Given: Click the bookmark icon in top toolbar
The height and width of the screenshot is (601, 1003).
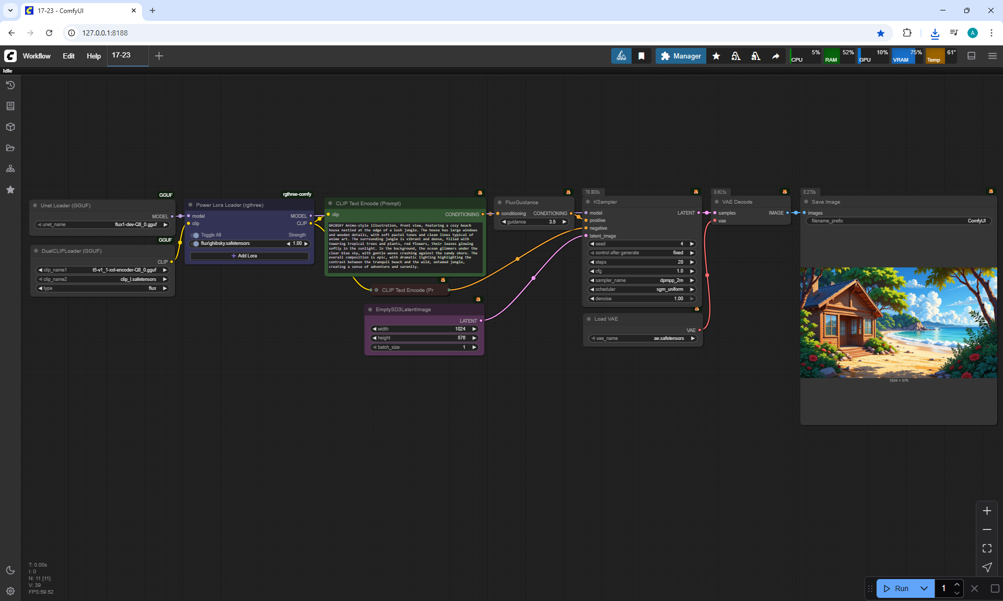Looking at the screenshot, I should (x=642, y=56).
